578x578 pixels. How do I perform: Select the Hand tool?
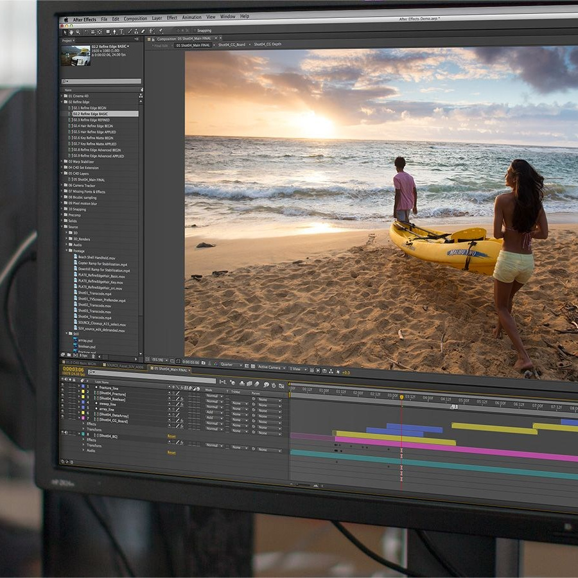tap(71, 30)
